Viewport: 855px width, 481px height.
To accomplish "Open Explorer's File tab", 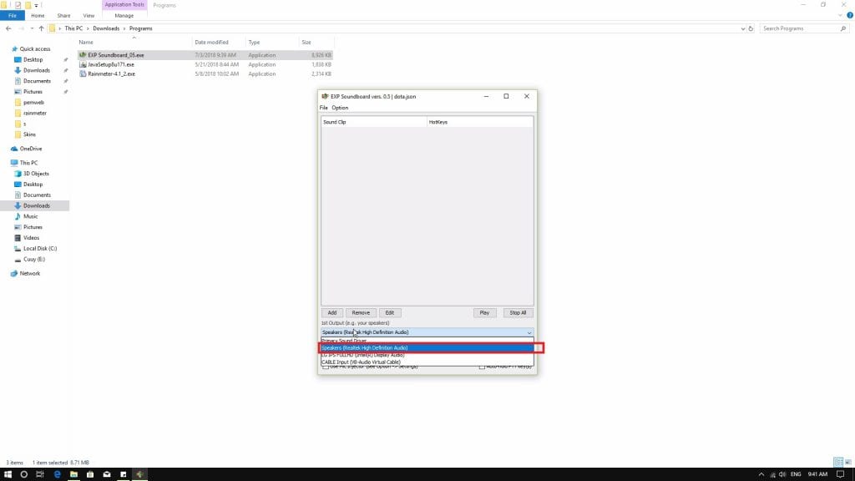I will point(12,16).
